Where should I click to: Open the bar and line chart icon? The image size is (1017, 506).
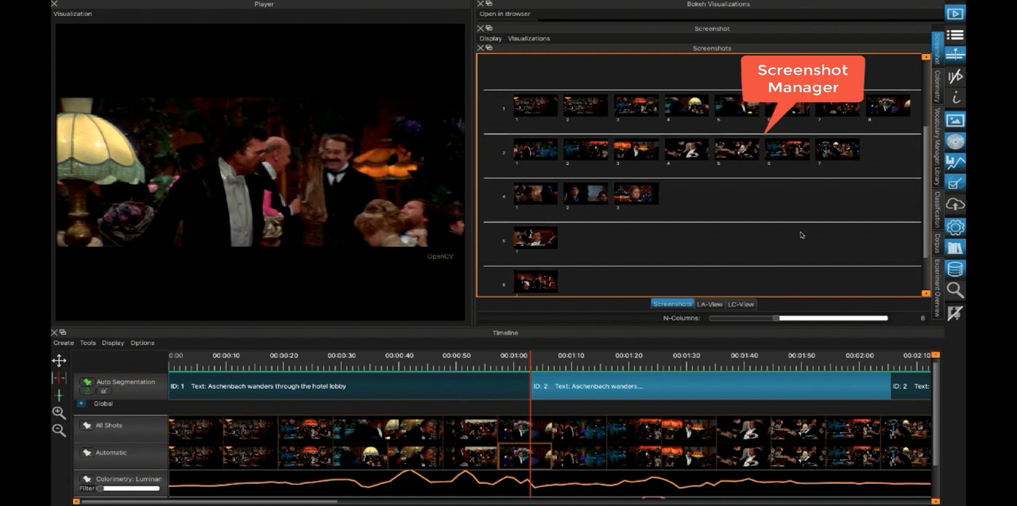point(955,162)
